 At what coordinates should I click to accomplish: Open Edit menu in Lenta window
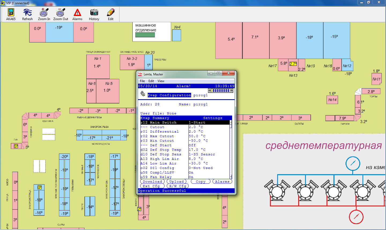[x=151, y=81]
